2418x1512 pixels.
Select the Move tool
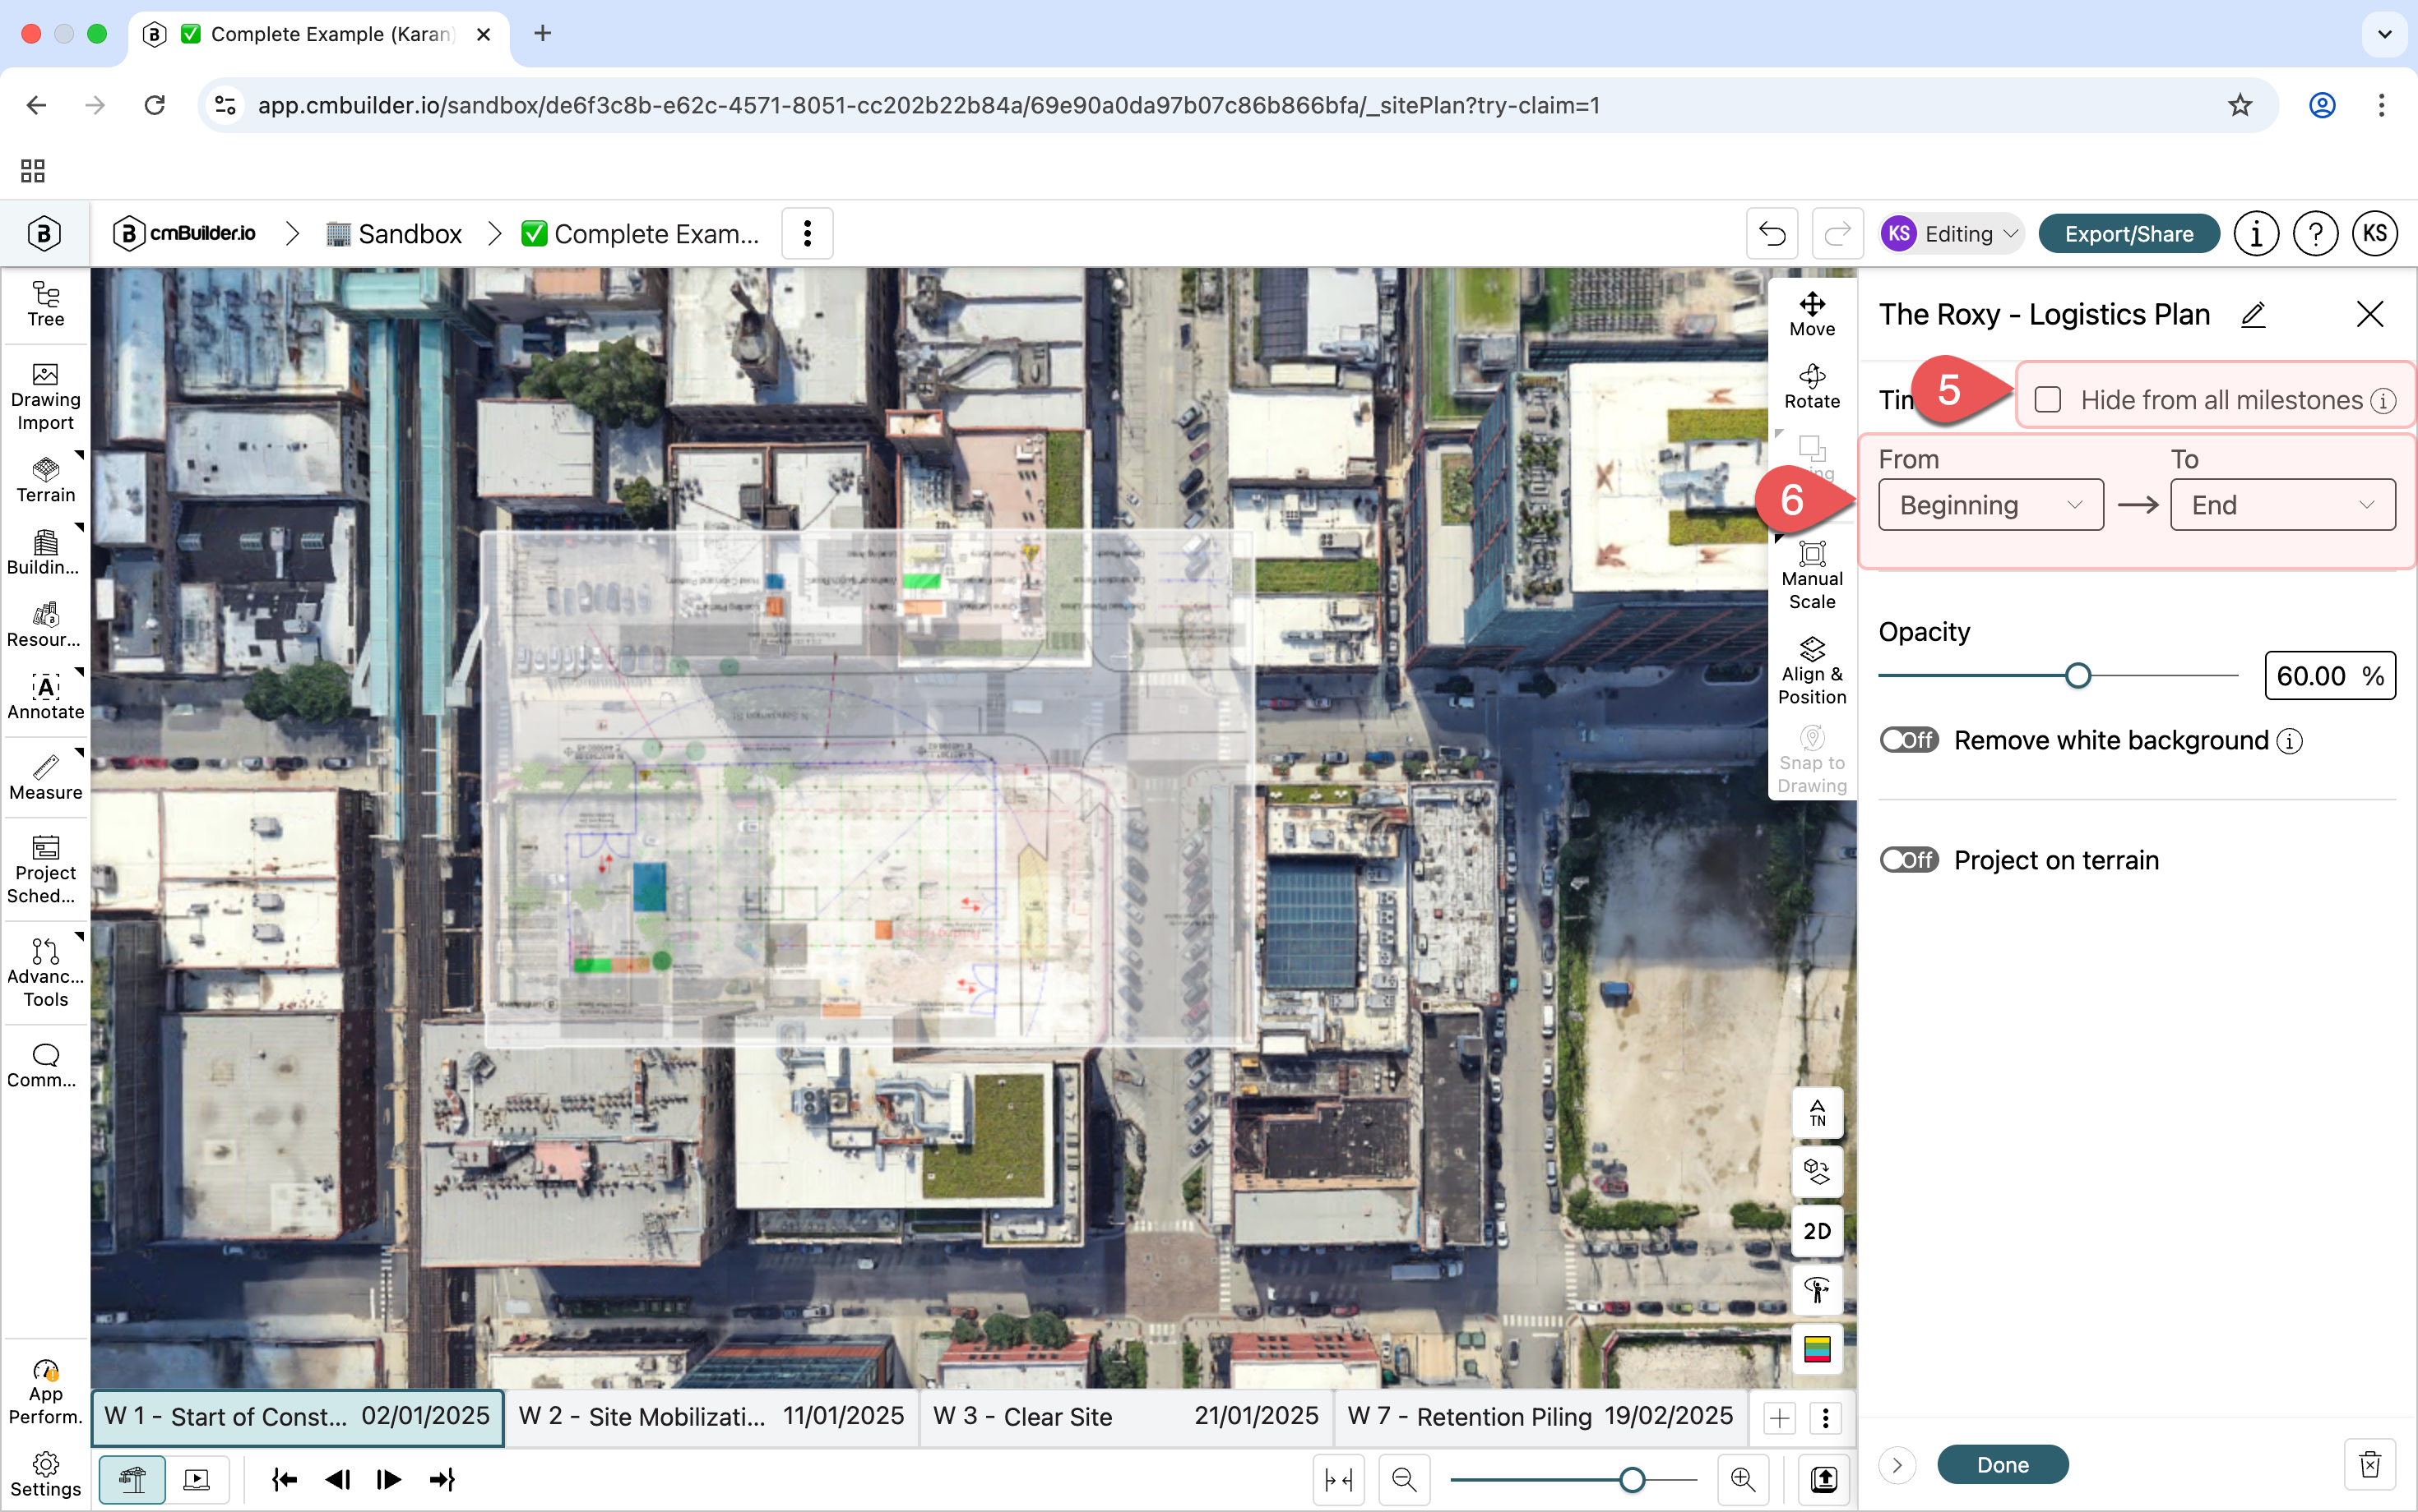1812,314
